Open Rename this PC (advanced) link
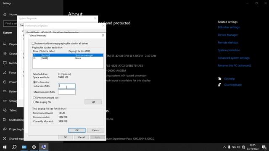Screen dimensions: 269x151 point(235,65)
